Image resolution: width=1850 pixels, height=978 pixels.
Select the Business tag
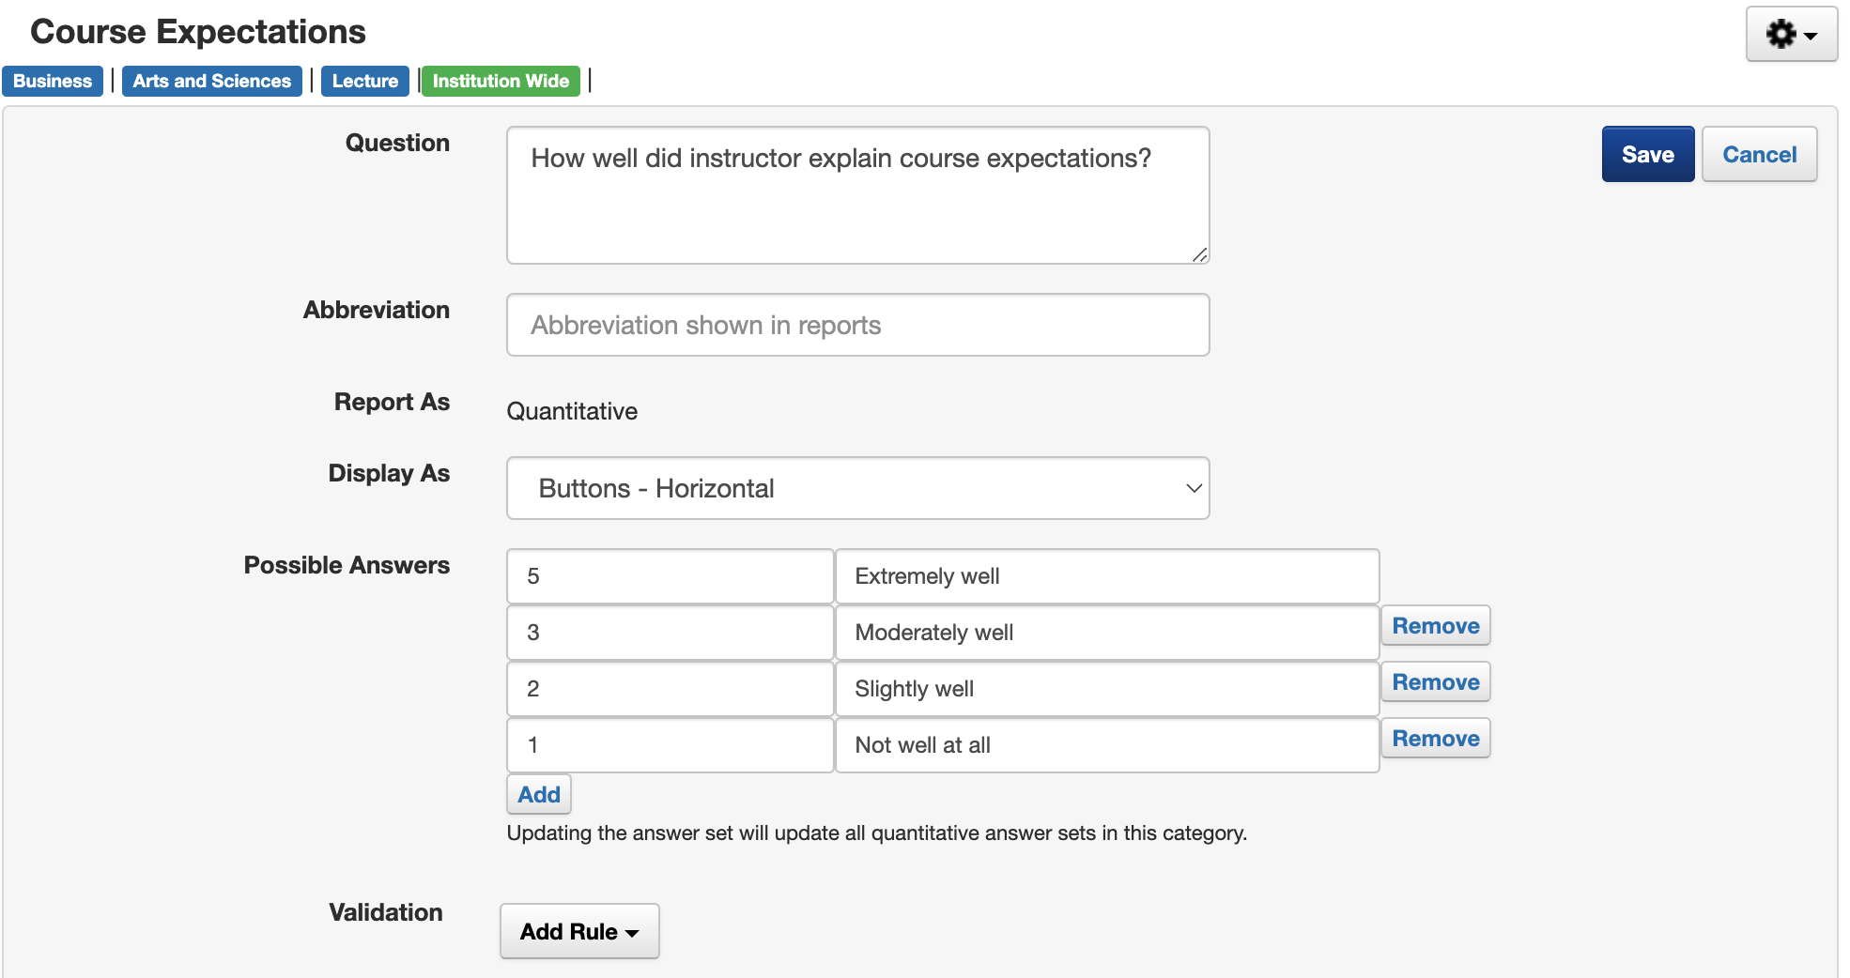click(x=53, y=82)
